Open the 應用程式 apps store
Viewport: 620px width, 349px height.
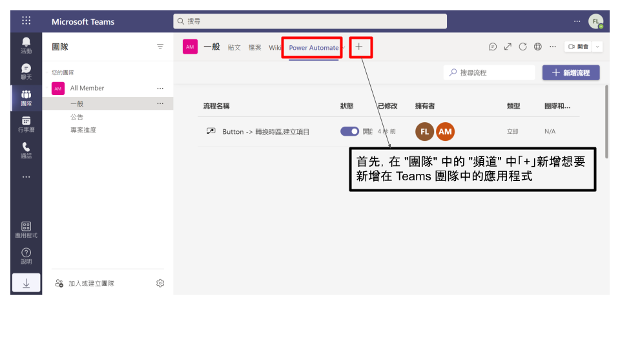click(26, 229)
